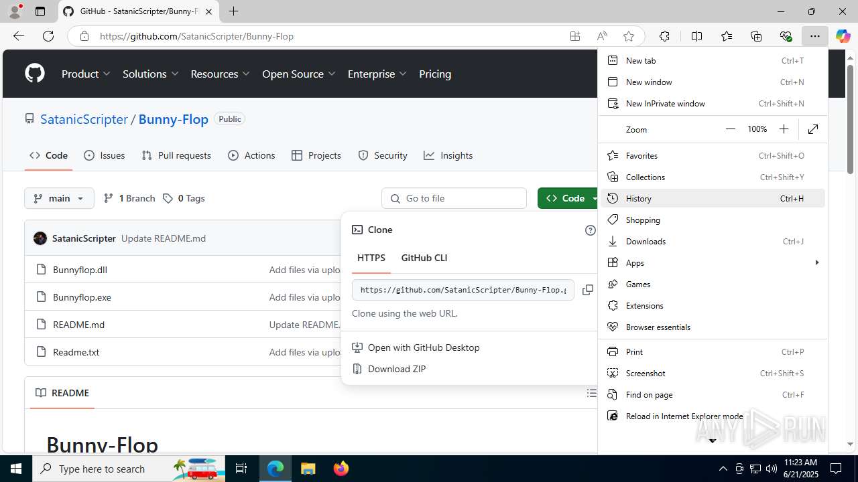Expand the Solutions navigation dropdown

click(x=150, y=74)
